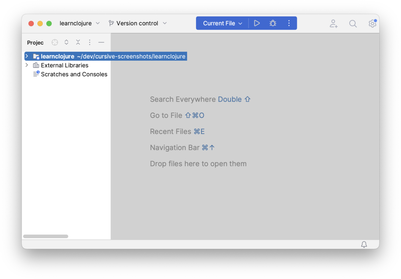This screenshot has height=279, width=401.
Task: Expand the External Libraries tree node
Action: (27, 65)
